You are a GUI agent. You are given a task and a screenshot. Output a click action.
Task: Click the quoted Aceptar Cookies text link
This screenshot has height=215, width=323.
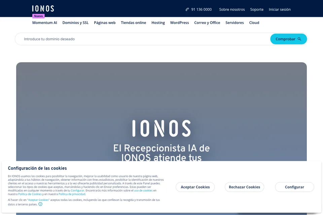click(38, 200)
